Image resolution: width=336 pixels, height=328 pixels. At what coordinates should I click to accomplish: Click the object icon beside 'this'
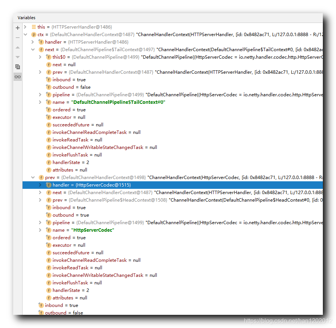click(34, 27)
